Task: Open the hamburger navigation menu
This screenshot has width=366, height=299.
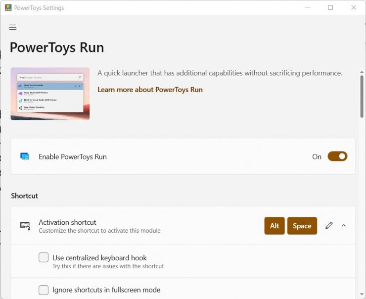Action: (x=13, y=27)
